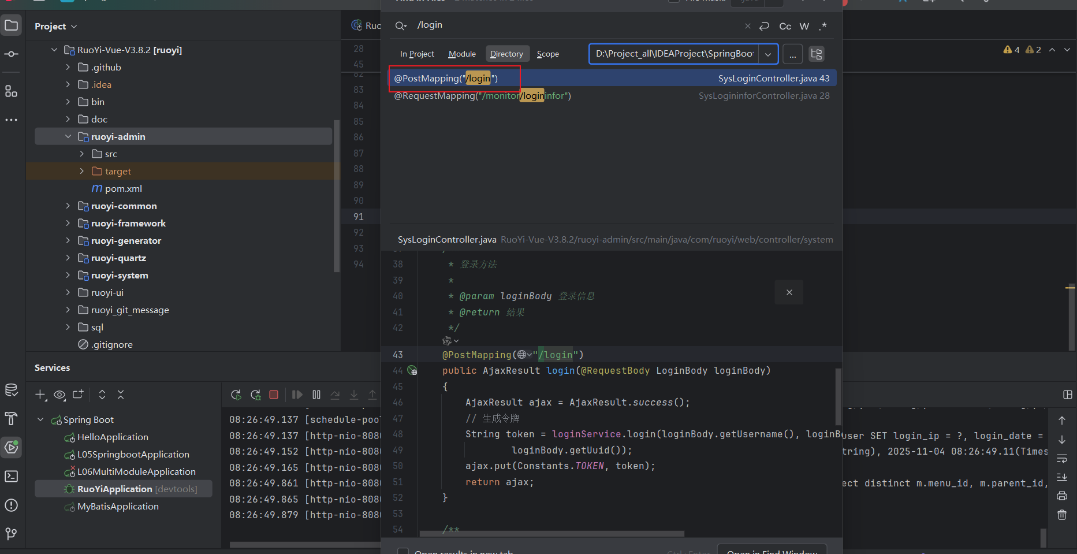Click the directory browse ellipsis button

point(792,54)
